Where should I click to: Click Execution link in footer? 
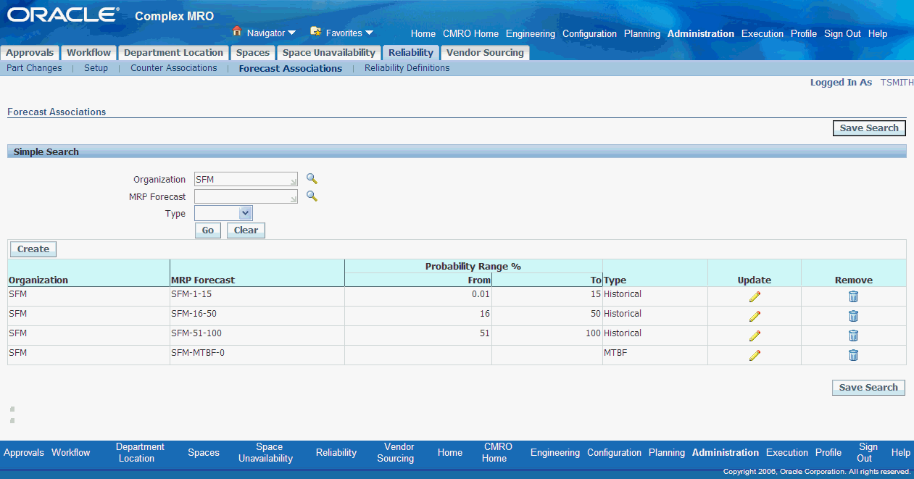[x=787, y=453]
